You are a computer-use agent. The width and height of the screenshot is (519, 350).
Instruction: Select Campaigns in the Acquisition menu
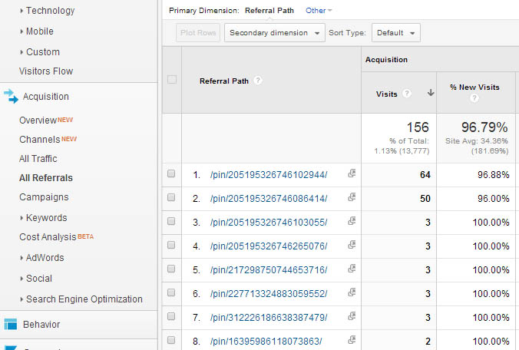coord(44,197)
